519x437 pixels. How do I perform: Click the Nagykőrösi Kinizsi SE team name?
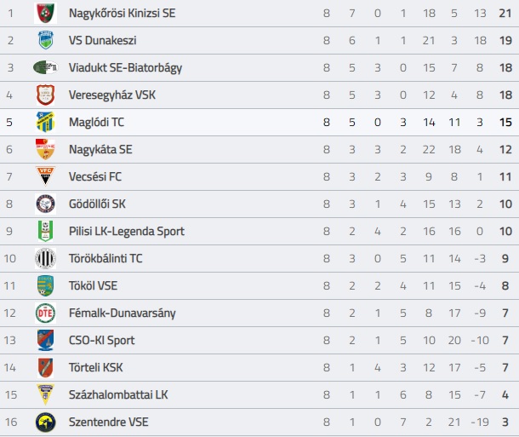(123, 14)
